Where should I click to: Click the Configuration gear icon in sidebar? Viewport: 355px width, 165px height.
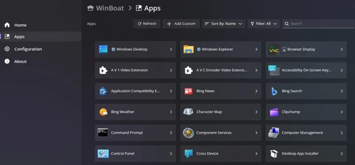7,49
